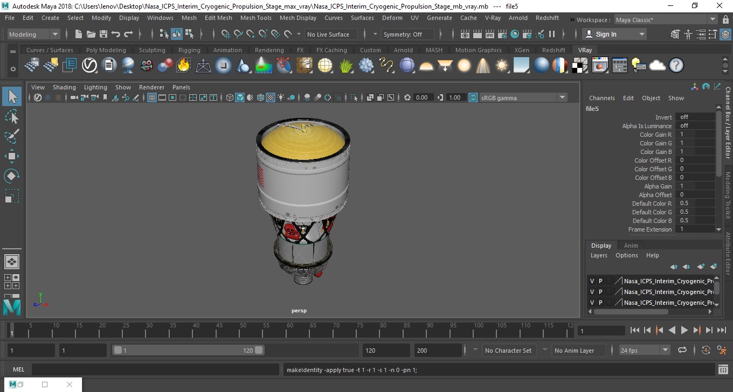The image size is (733, 392).
Task: Click Go to start of playback range
Action: tap(634, 330)
